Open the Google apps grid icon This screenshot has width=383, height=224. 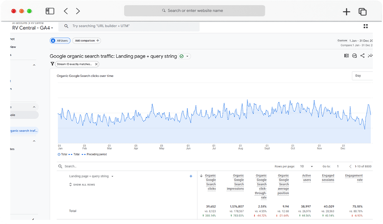click(366, 26)
